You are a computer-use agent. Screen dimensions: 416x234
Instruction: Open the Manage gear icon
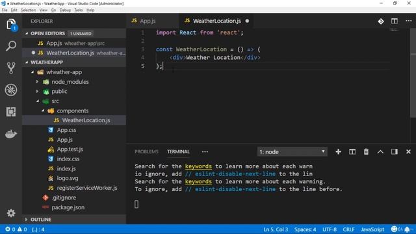pyautogui.click(x=11, y=213)
